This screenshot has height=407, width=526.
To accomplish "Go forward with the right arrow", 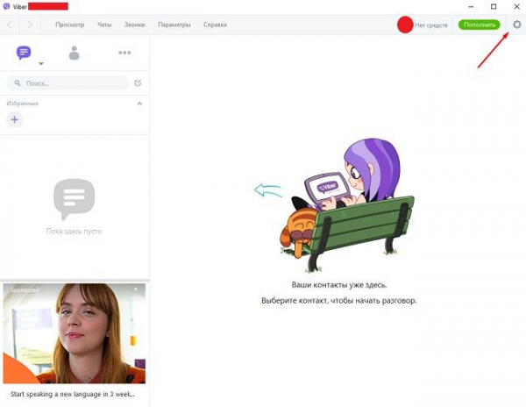I will click(x=30, y=25).
